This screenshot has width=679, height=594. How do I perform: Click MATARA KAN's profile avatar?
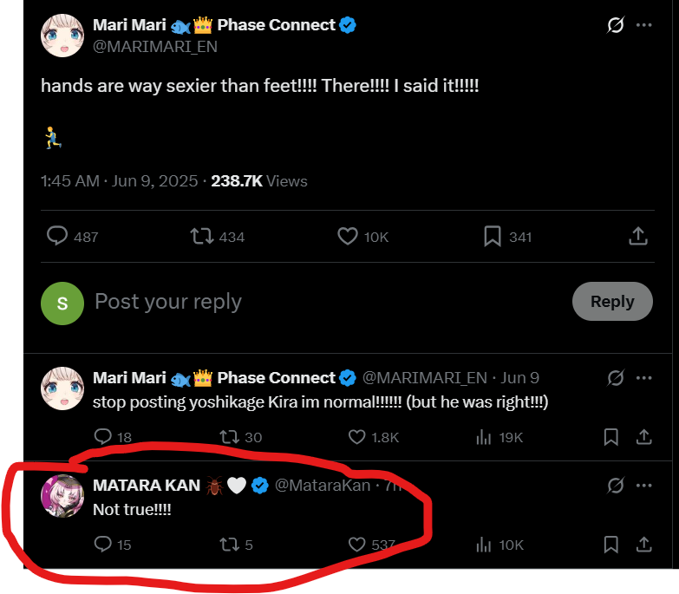tap(62, 496)
